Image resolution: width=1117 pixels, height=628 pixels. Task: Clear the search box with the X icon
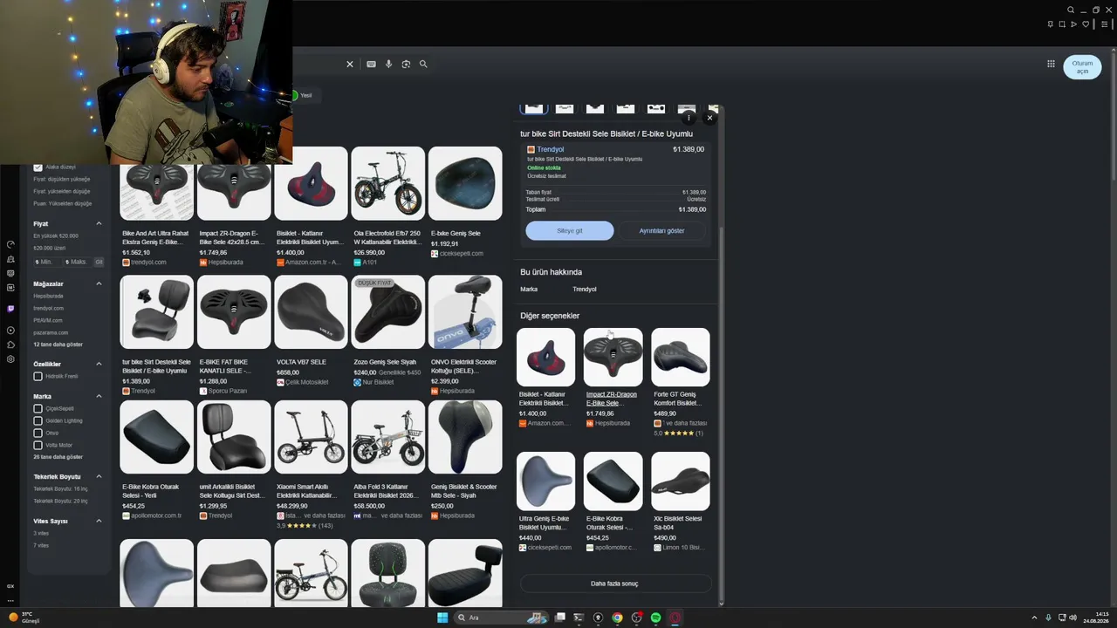pos(350,64)
